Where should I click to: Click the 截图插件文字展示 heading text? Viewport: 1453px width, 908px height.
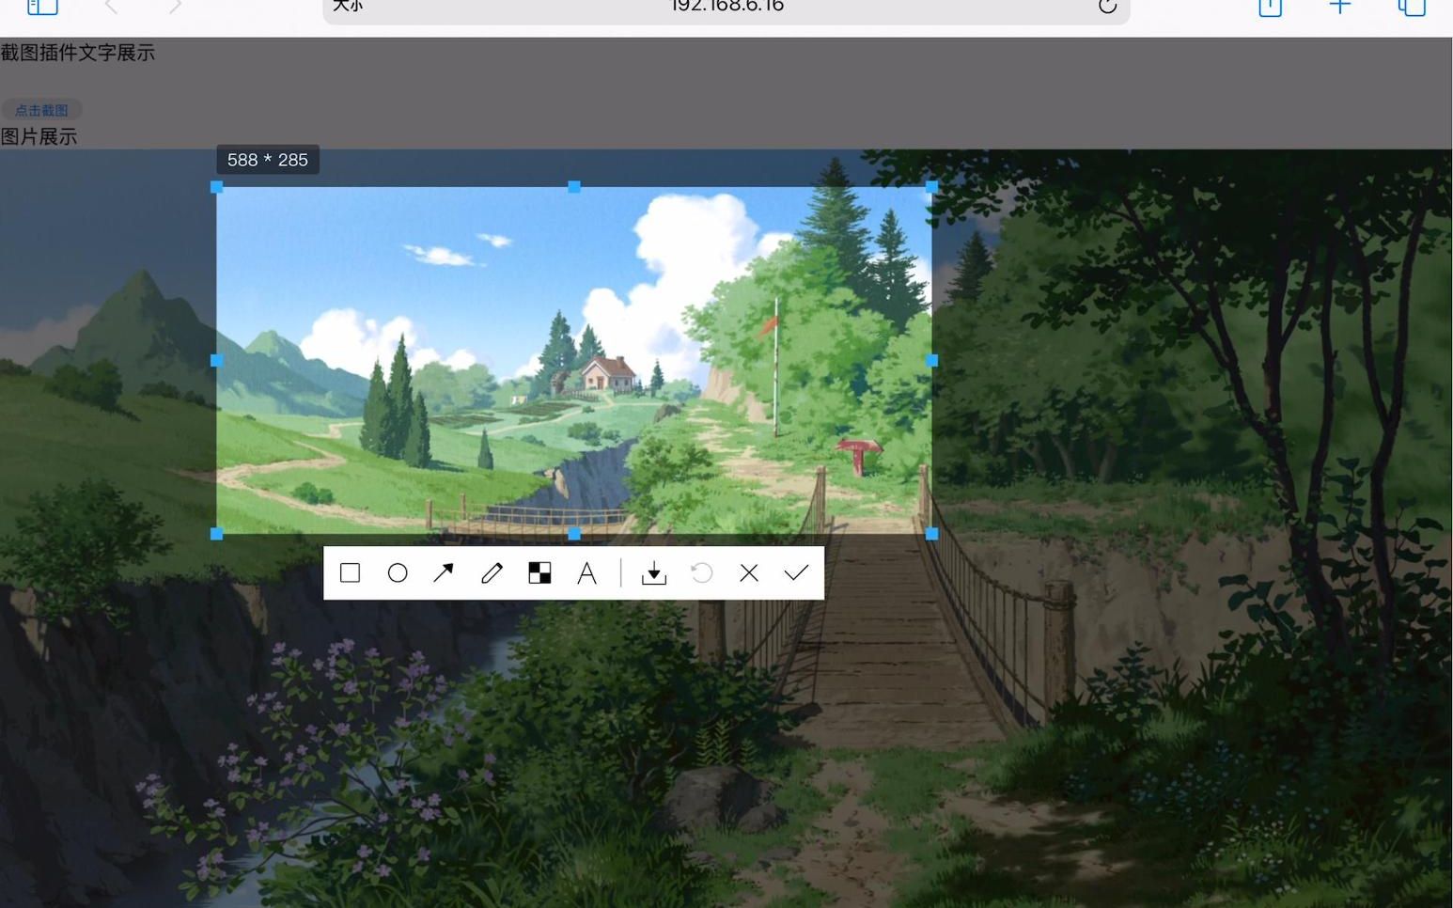(x=78, y=53)
